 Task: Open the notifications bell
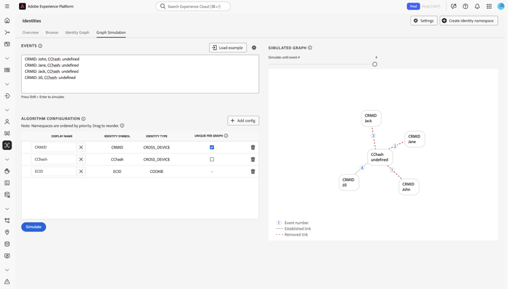click(x=477, y=6)
